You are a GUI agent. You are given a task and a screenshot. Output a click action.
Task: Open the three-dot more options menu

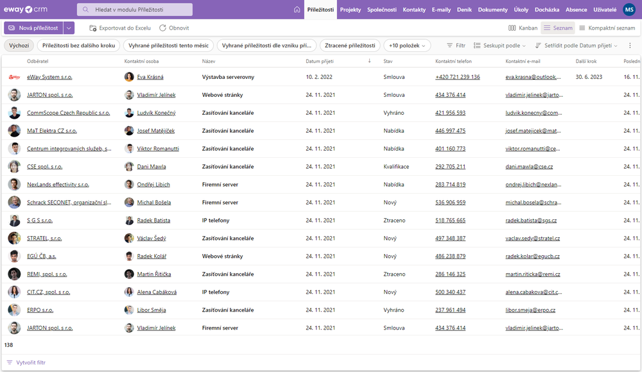pyautogui.click(x=630, y=46)
